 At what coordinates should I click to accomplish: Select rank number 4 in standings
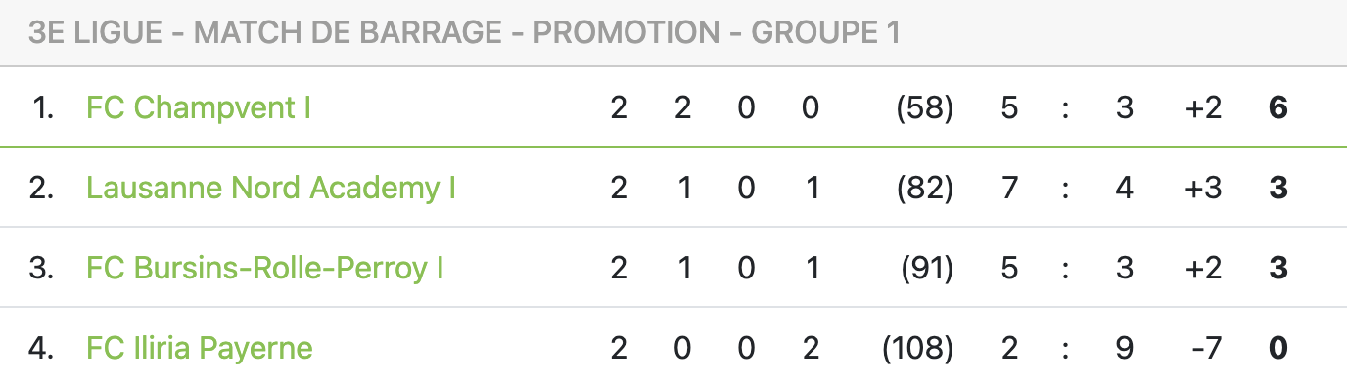coord(41,348)
